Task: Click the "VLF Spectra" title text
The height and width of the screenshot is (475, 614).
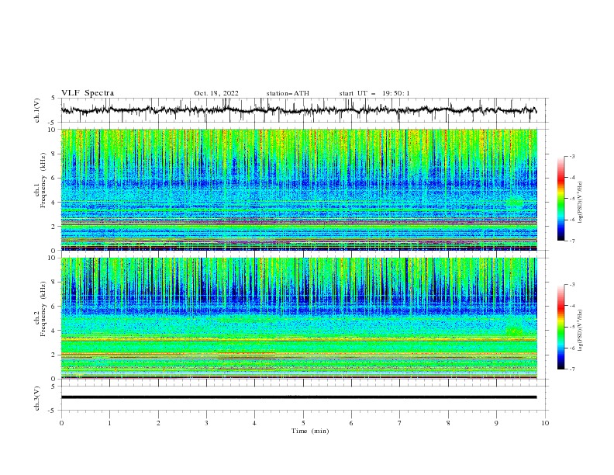Action: pyautogui.click(x=88, y=93)
